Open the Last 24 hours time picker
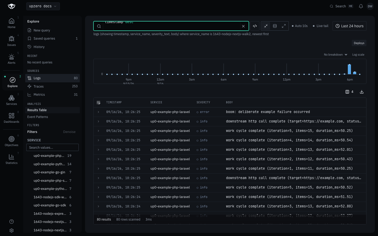 pos(349,26)
